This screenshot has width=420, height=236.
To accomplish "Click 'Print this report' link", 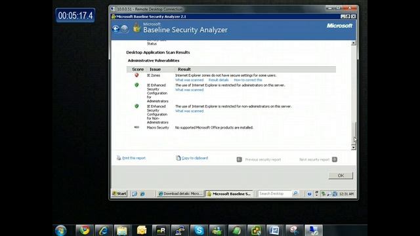I will [x=134, y=158].
